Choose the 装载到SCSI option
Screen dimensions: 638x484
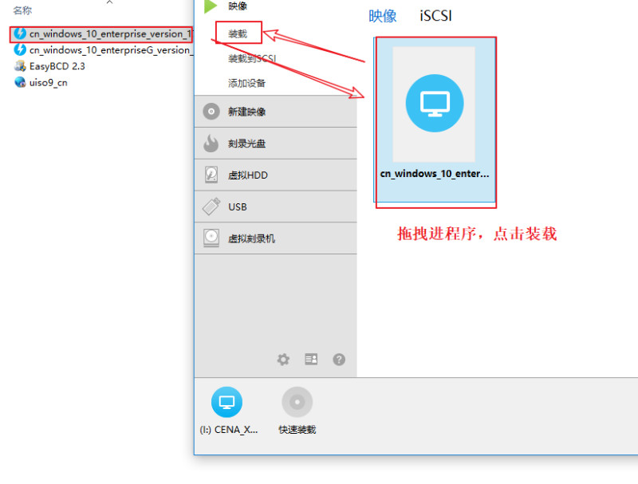(x=252, y=58)
